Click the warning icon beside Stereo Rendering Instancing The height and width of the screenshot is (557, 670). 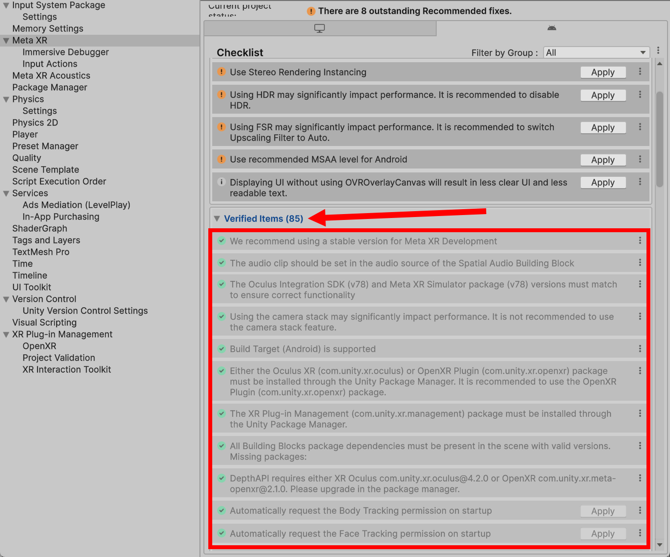click(x=222, y=72)
